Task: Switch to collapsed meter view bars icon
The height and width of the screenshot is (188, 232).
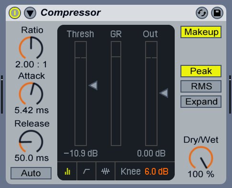Action: 67,171
